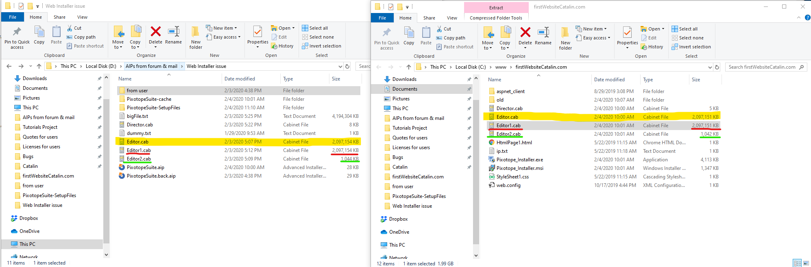The width and height of the screenshot is (811, 267).
Task: Click History icon in right window ribbon
Action: pos(652,47)
